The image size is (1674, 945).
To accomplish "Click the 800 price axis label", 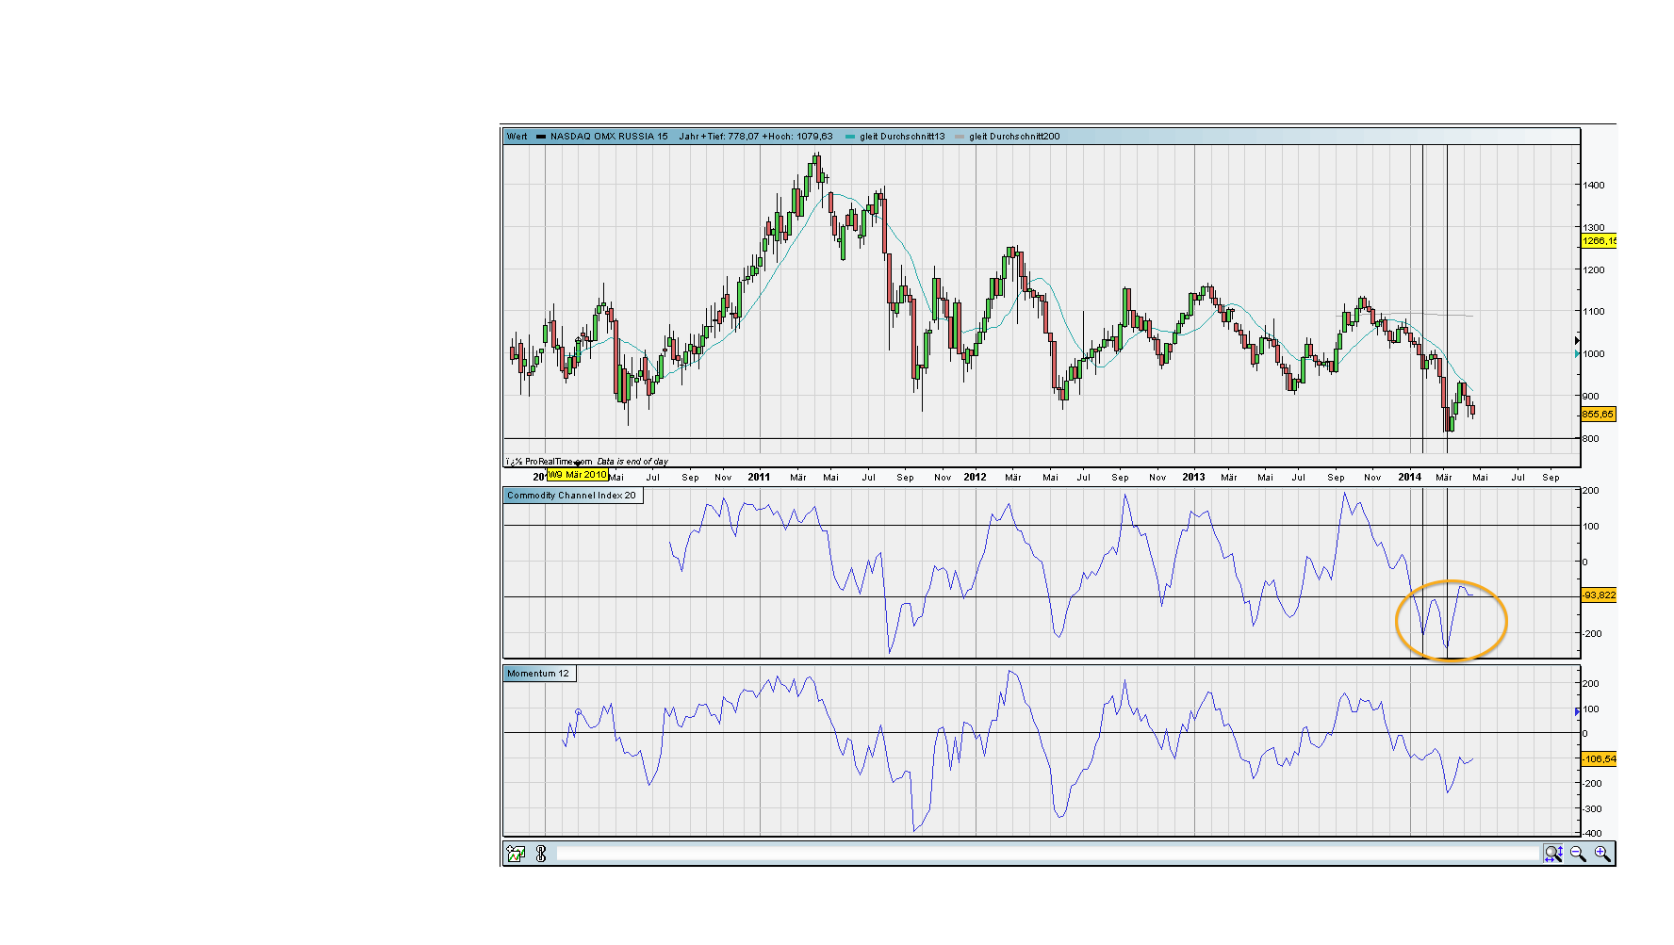I will (1591, 439).
